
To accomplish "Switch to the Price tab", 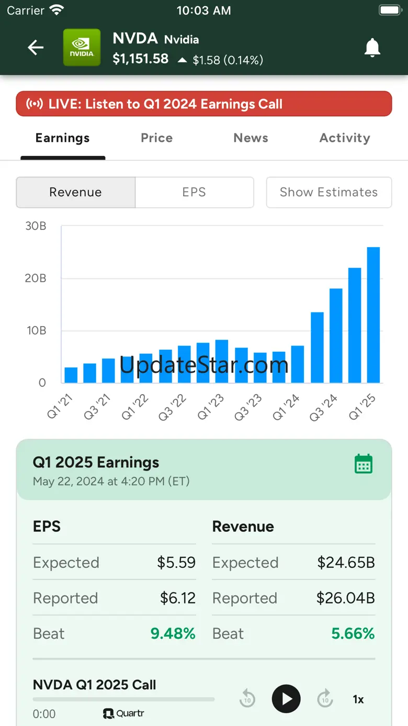I will point(157,138).
